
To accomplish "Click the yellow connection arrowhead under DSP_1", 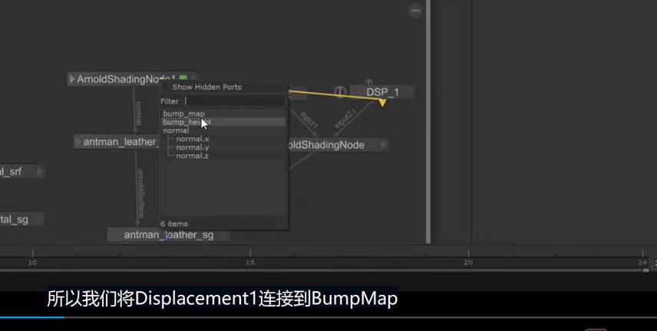I will [x=382, y=103].
